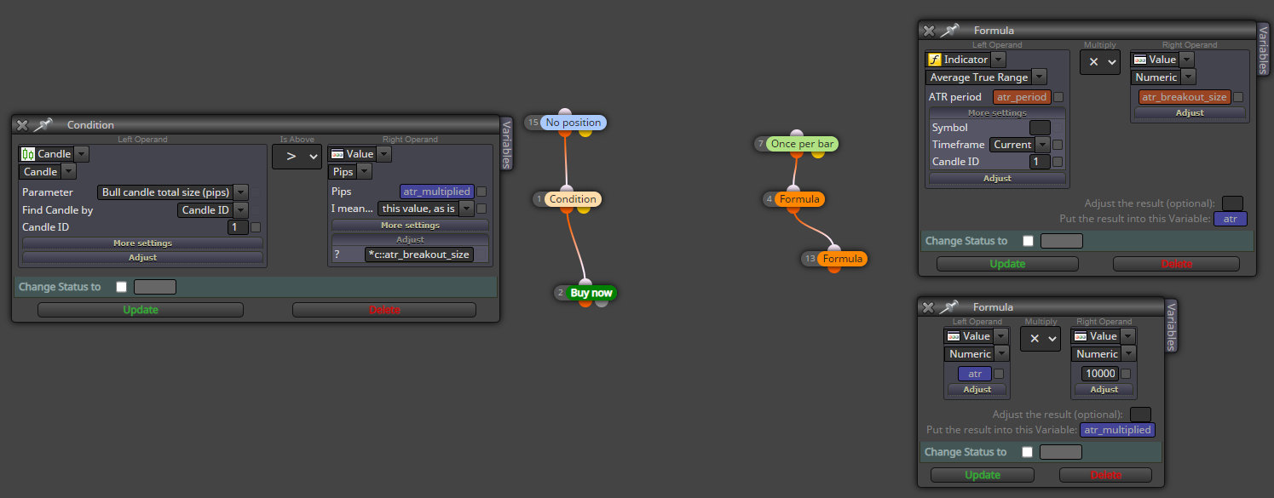Click result variable field 'atr' in upper Formula

1230,219
